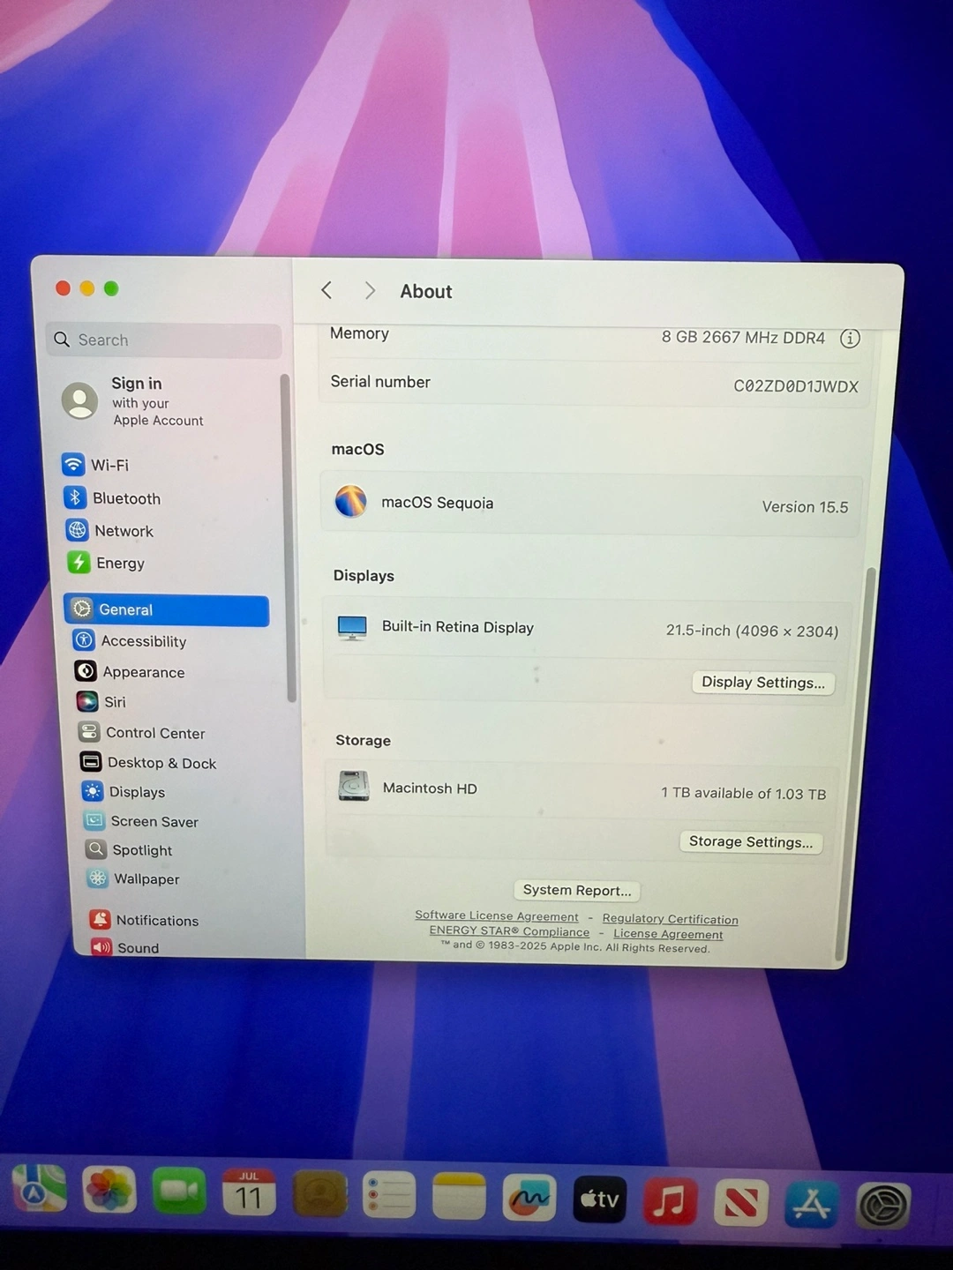The image size is (953, 1270).
Task: Open News from the Dock
Action: (740, 1202)
